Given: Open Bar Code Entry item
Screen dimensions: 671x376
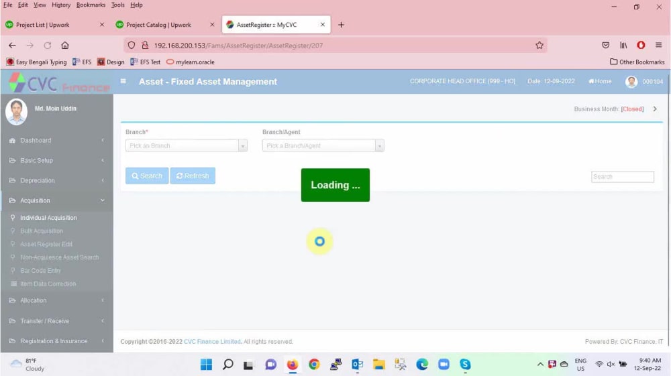Looking at the screenshot, I should pos(40,271).
